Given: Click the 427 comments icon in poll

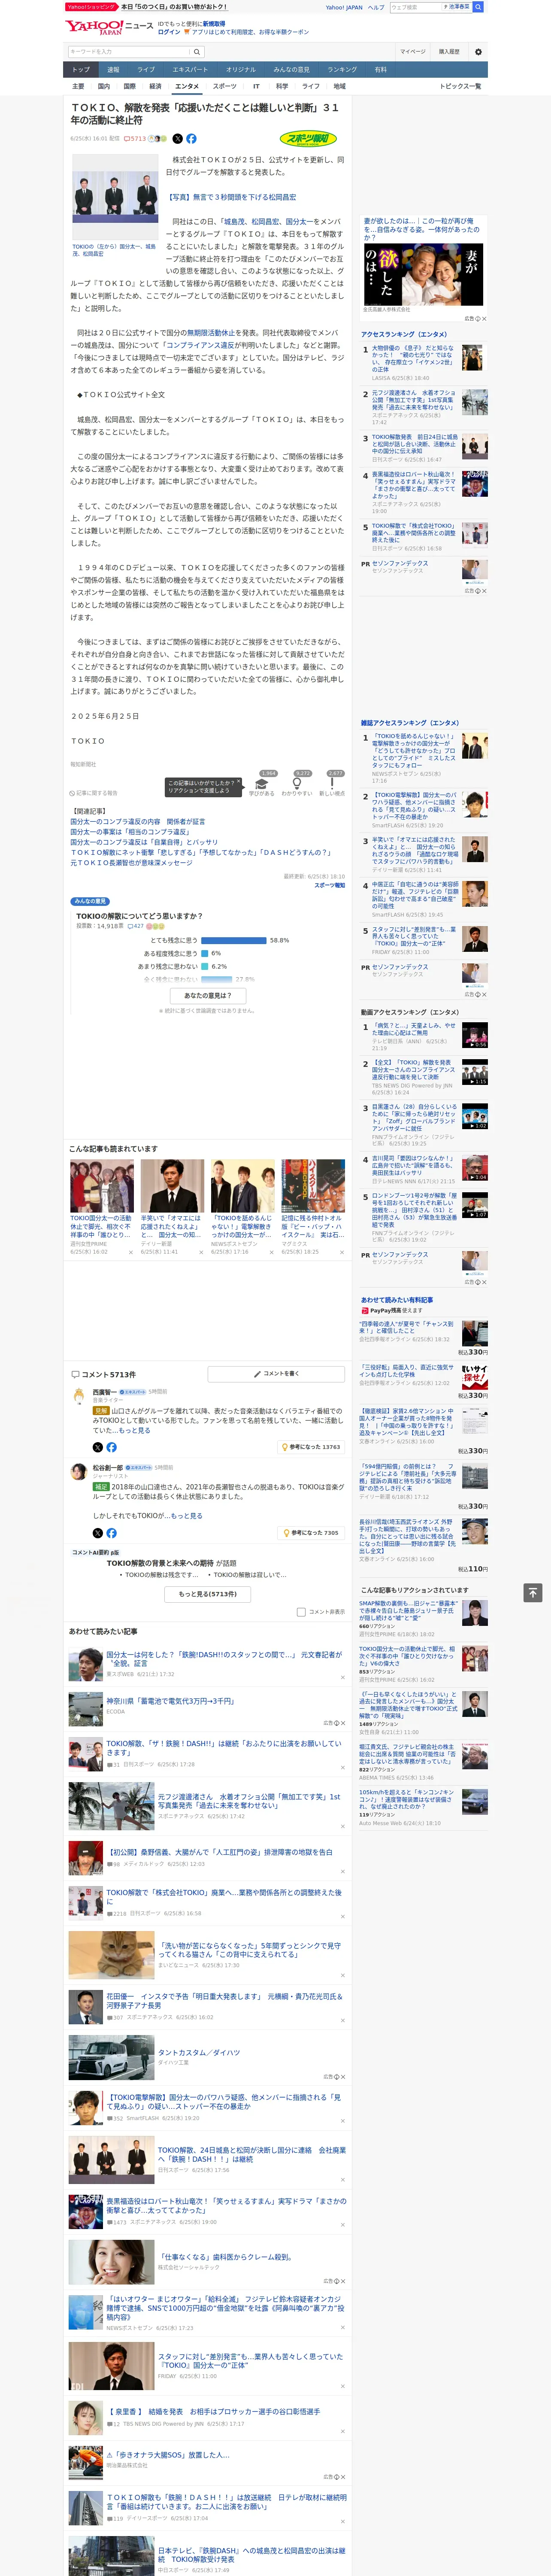Looking at the screenshot, I should pos(135,926).
